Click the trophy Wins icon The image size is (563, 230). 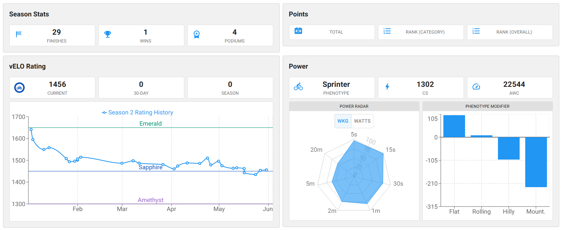pyautogui.click(x=108, y=34)
